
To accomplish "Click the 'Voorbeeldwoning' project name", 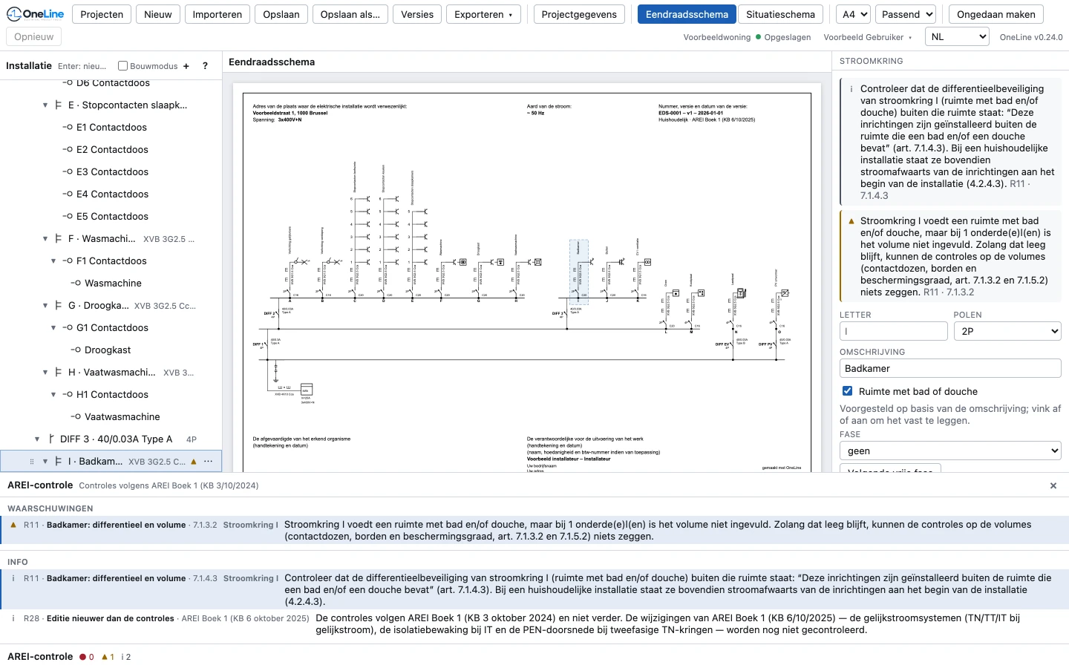I will pos(717,37).
